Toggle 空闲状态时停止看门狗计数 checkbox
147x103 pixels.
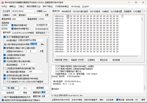[5, 75]
